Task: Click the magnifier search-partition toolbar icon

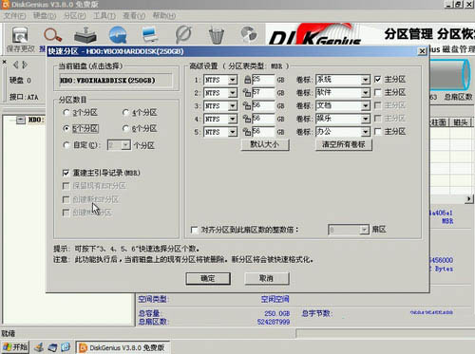Action: (x=52, y=35)
